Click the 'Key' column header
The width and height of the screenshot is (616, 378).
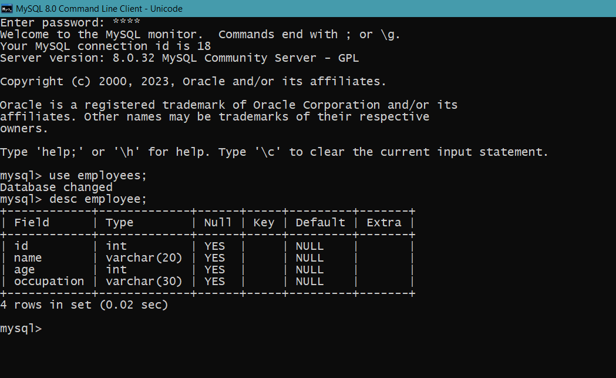pyautogui.click(x=264, y=223)
